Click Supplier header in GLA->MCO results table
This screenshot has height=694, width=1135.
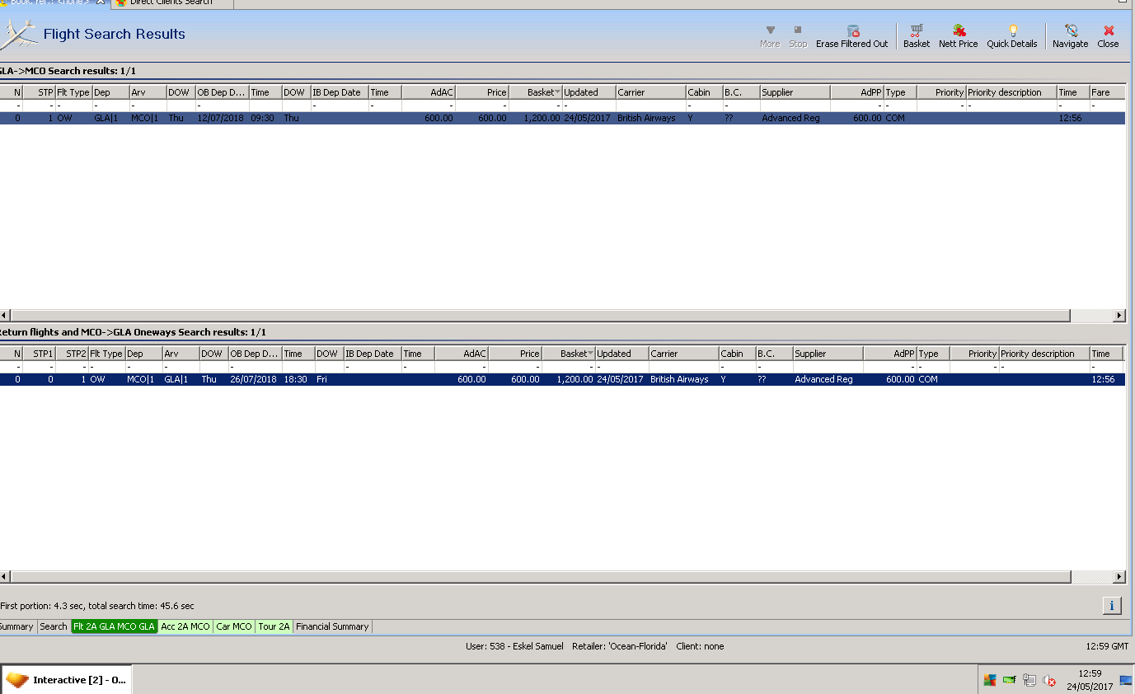point(795,92)
